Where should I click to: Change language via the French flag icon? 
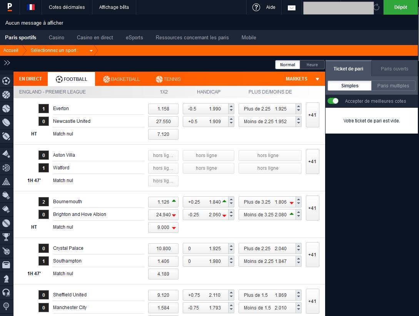31,7
